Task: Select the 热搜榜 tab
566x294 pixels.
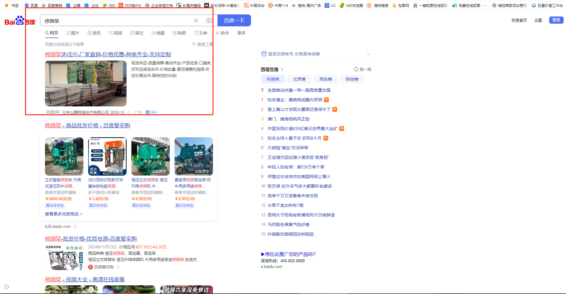Action: pyautogui.click(x=273, y=79)
